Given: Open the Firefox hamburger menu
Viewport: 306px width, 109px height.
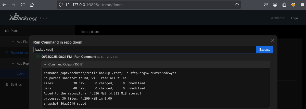Looking at the screenshot, I should click(302, 5).
